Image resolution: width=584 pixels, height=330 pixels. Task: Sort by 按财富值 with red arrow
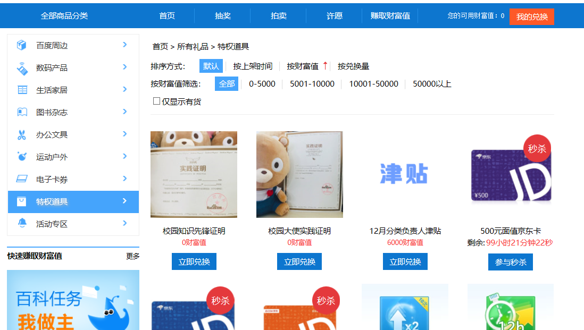pyautogui.click(x=307, y=66)
